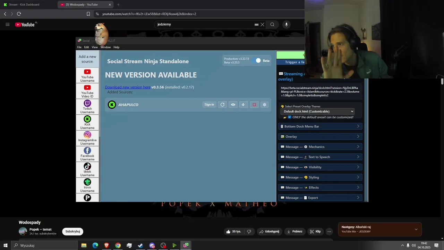Screen dimensions: 444x250
Task: Click the dock URL text box
Action: point(320,92)
